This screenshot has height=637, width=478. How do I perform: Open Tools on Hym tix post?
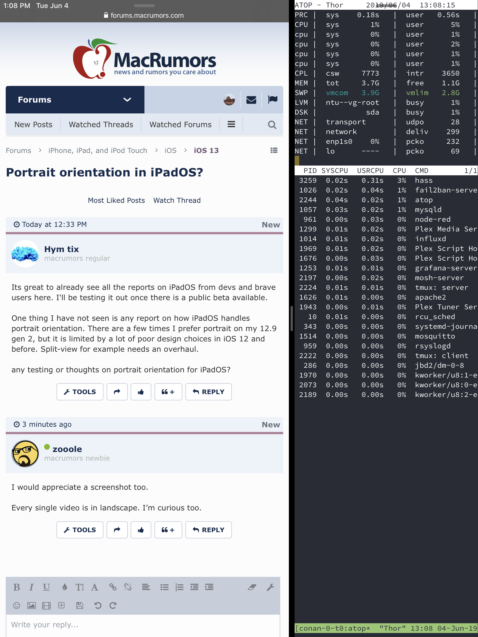coord(80,392)
